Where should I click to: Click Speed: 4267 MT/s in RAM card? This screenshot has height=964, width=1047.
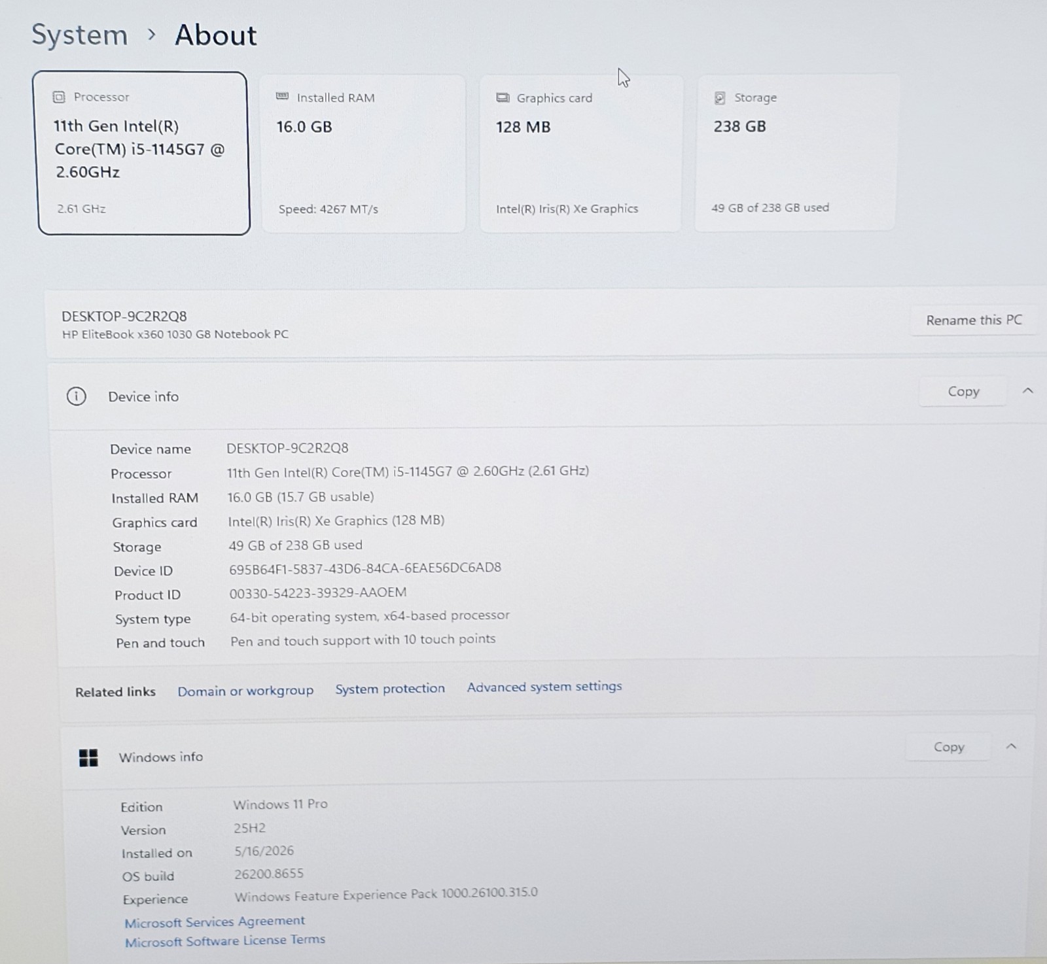(328, 209)
